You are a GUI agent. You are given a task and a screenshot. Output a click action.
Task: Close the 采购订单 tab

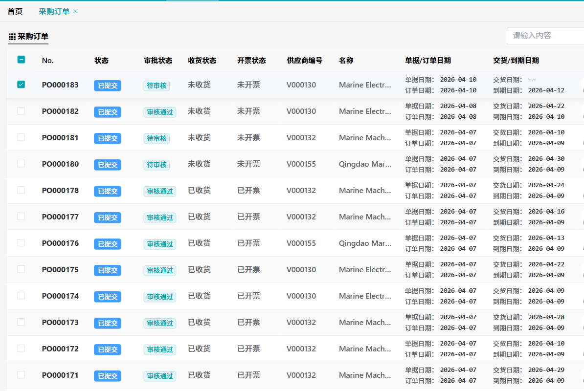click(75, 11)
